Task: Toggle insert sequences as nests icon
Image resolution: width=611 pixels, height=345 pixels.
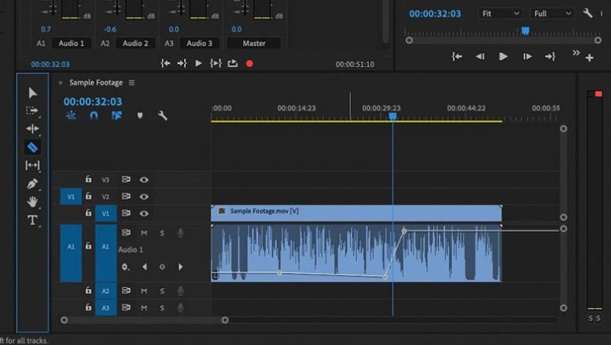Action: tap(71, 115)
